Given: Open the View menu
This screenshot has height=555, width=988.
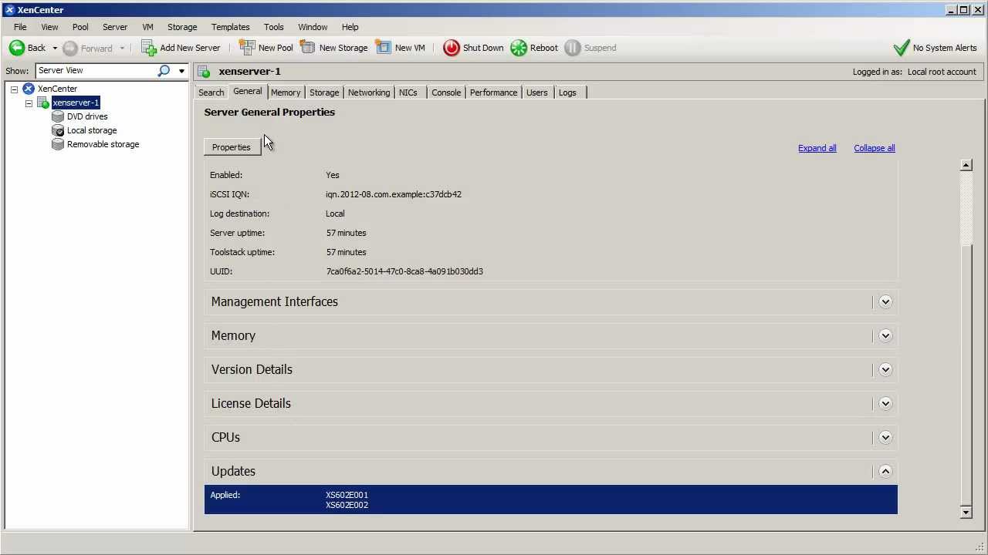Looking at the screenshot, I should point(49,27).
